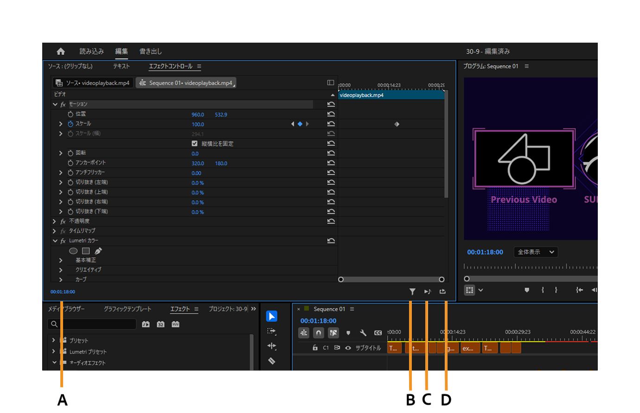Expand the タイムリマップ effect
Screen dimensions: 640x413
tap(55, 231)
